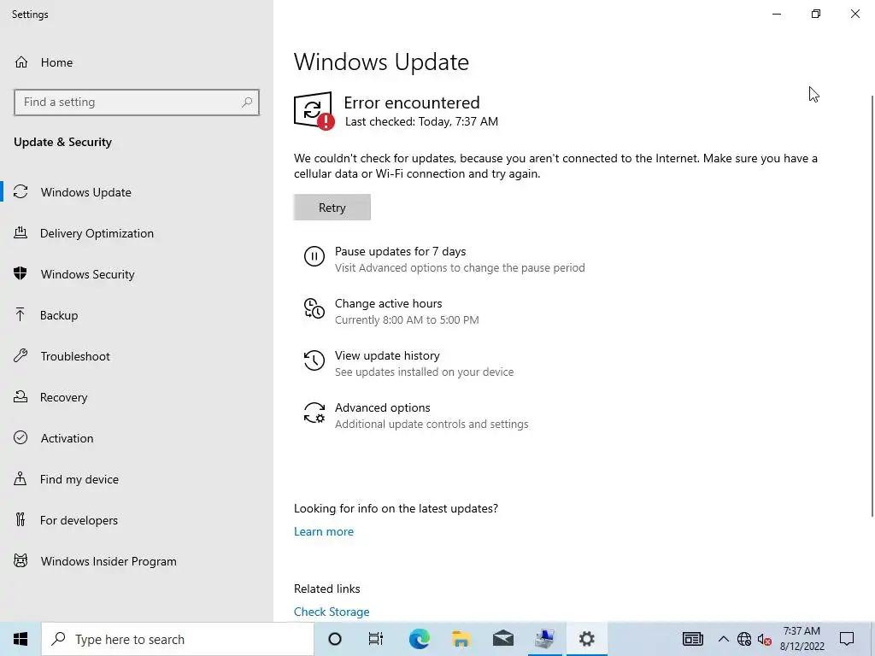Open the Backup settings page
This screenshot has height=656, width=875.
(137, 315)
